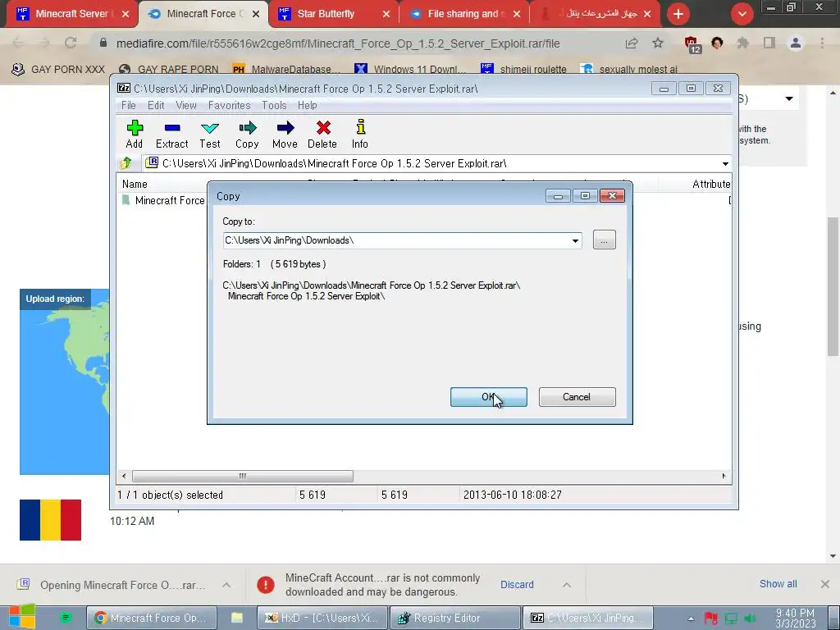840x630 pixels.
Task: Open the Windows Start button
Action: point(21,618)
